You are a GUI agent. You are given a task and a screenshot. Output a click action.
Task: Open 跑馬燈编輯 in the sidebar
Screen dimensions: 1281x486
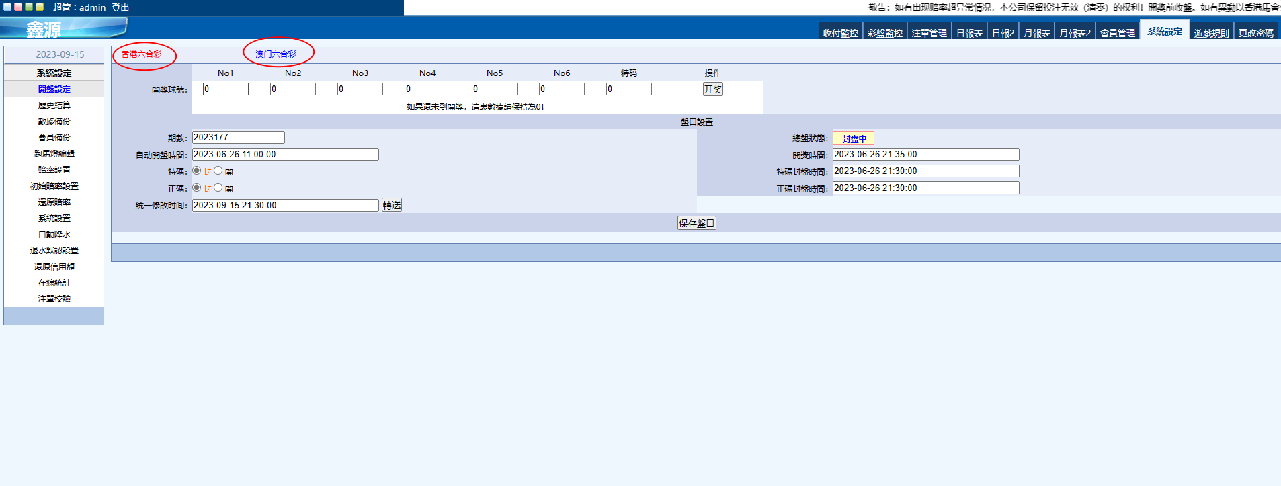[x=54, y=153]
